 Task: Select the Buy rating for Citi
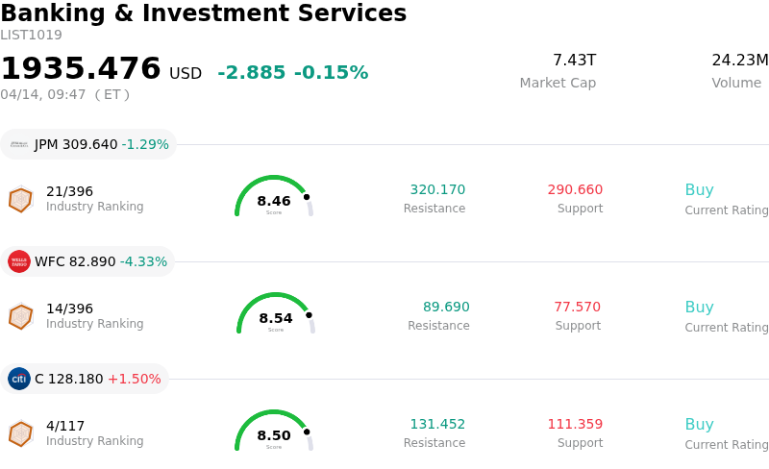click(x=699, y=425)
